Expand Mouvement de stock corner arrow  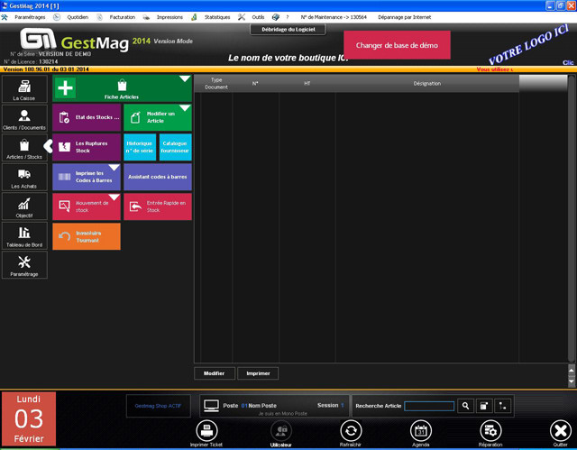(x=114, y=197)
